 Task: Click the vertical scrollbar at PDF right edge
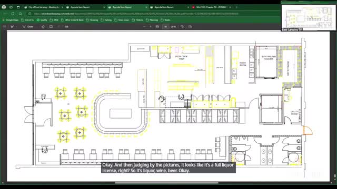pyautogui.click(x=335, y=176)
